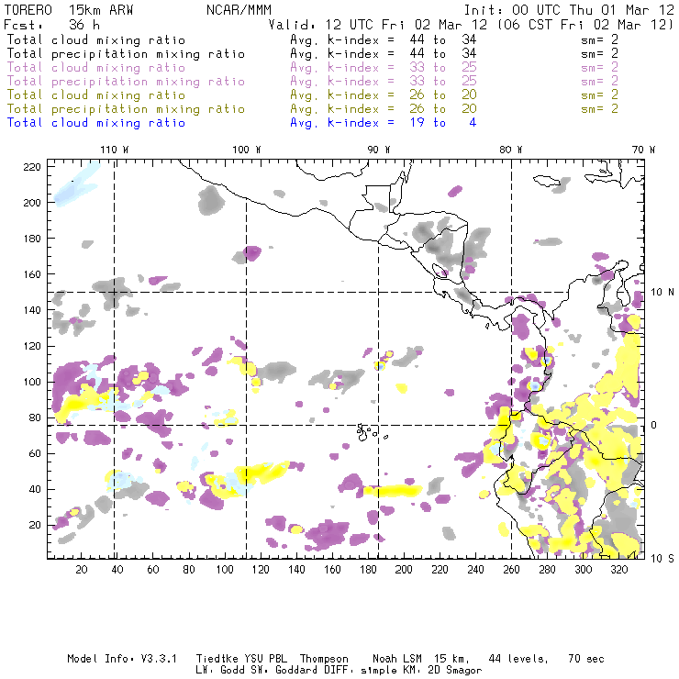Click the y-axis tick label "100"
This screenshot has width=679, height=679.
pos(32,382)
